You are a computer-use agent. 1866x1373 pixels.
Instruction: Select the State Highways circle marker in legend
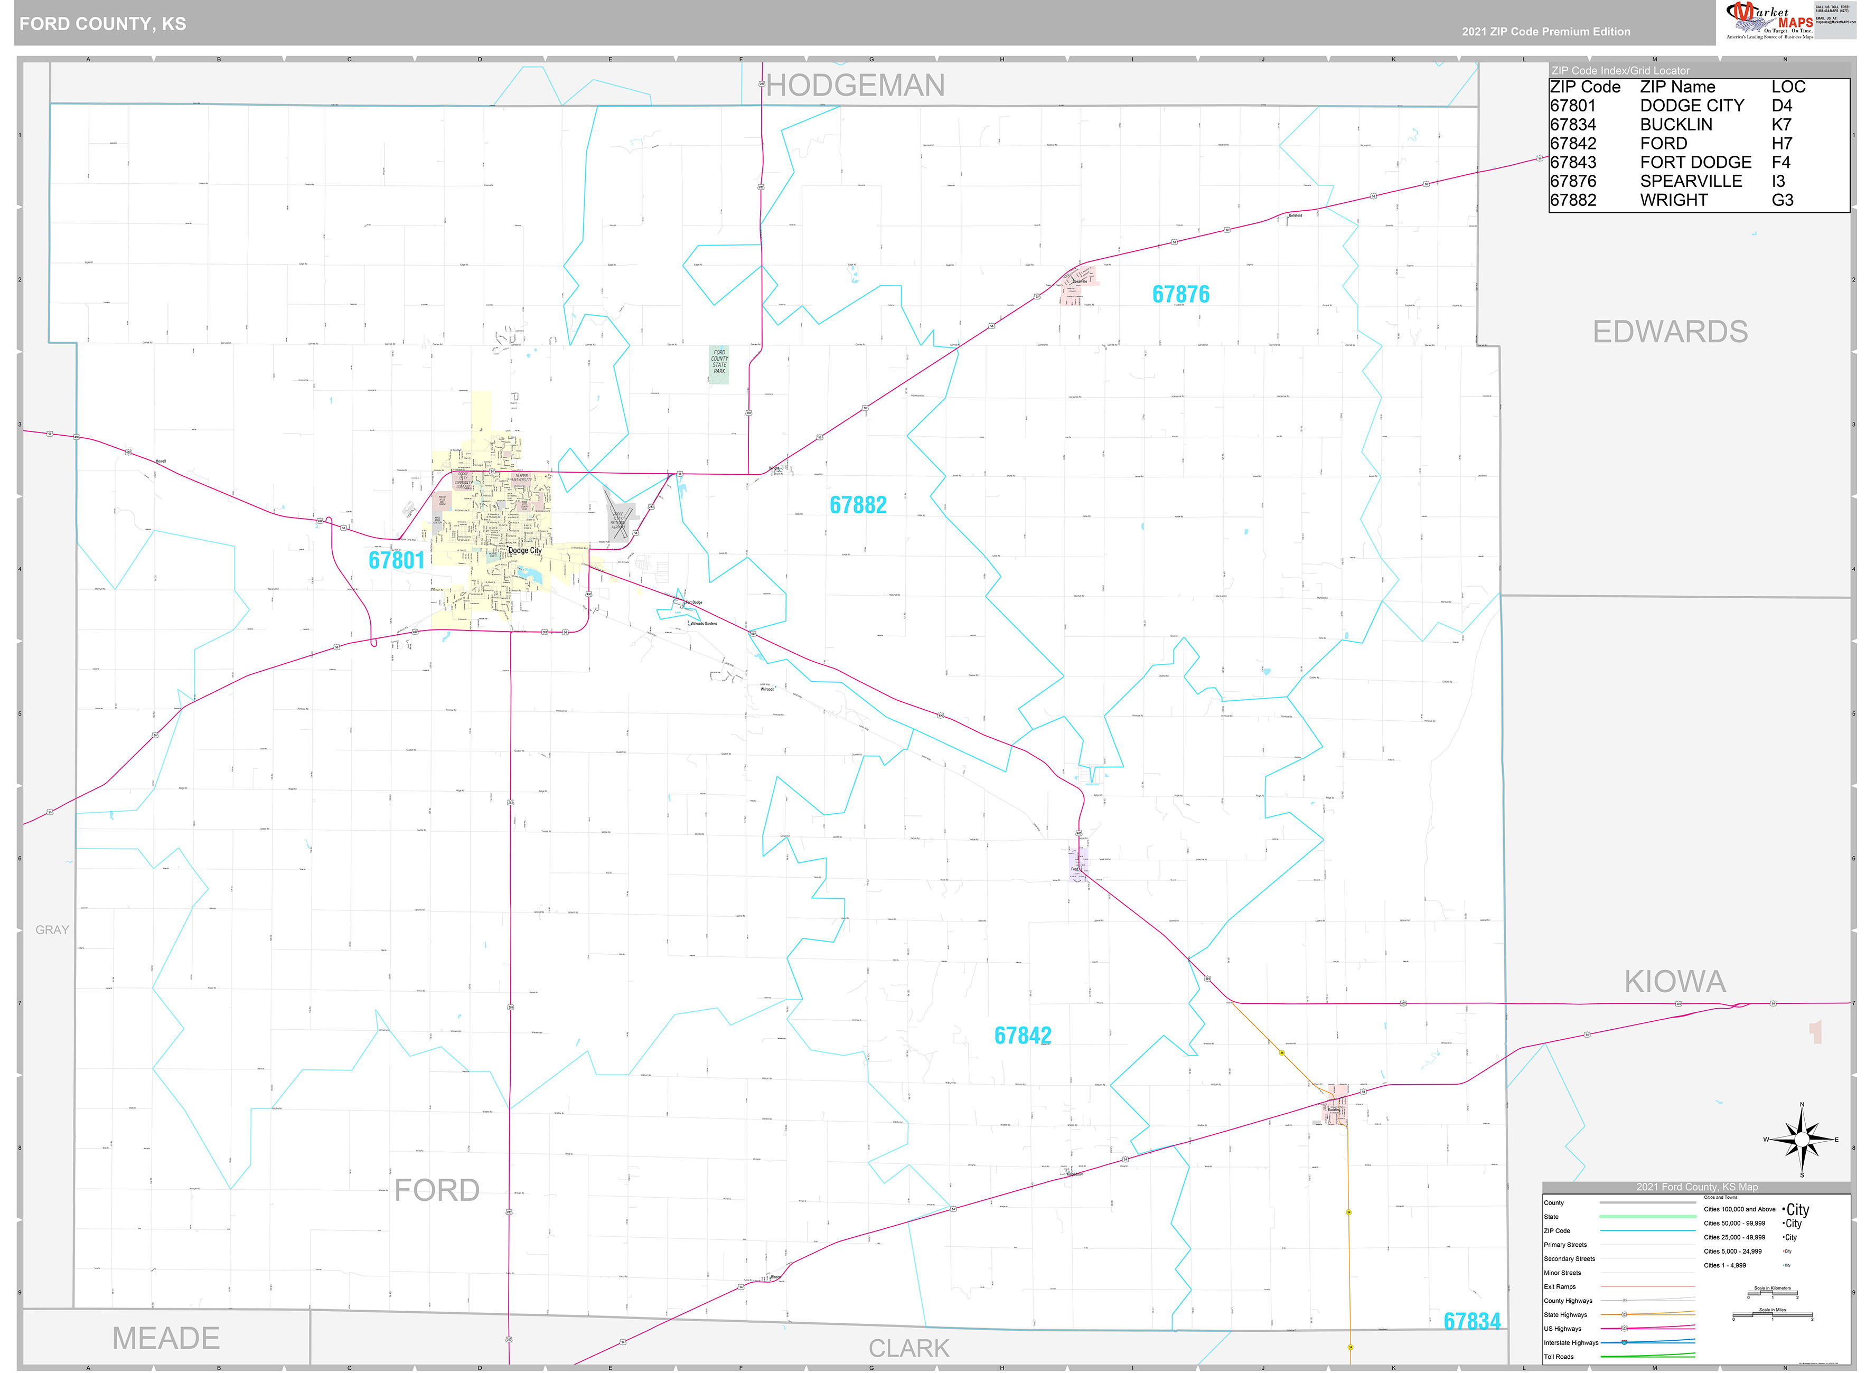pos(1625,1314)
